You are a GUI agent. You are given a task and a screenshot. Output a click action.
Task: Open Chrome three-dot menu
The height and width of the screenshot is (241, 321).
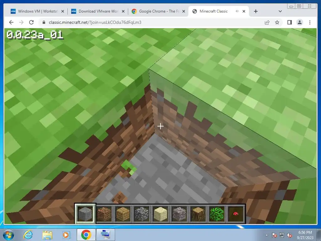(x=310, y=22)
